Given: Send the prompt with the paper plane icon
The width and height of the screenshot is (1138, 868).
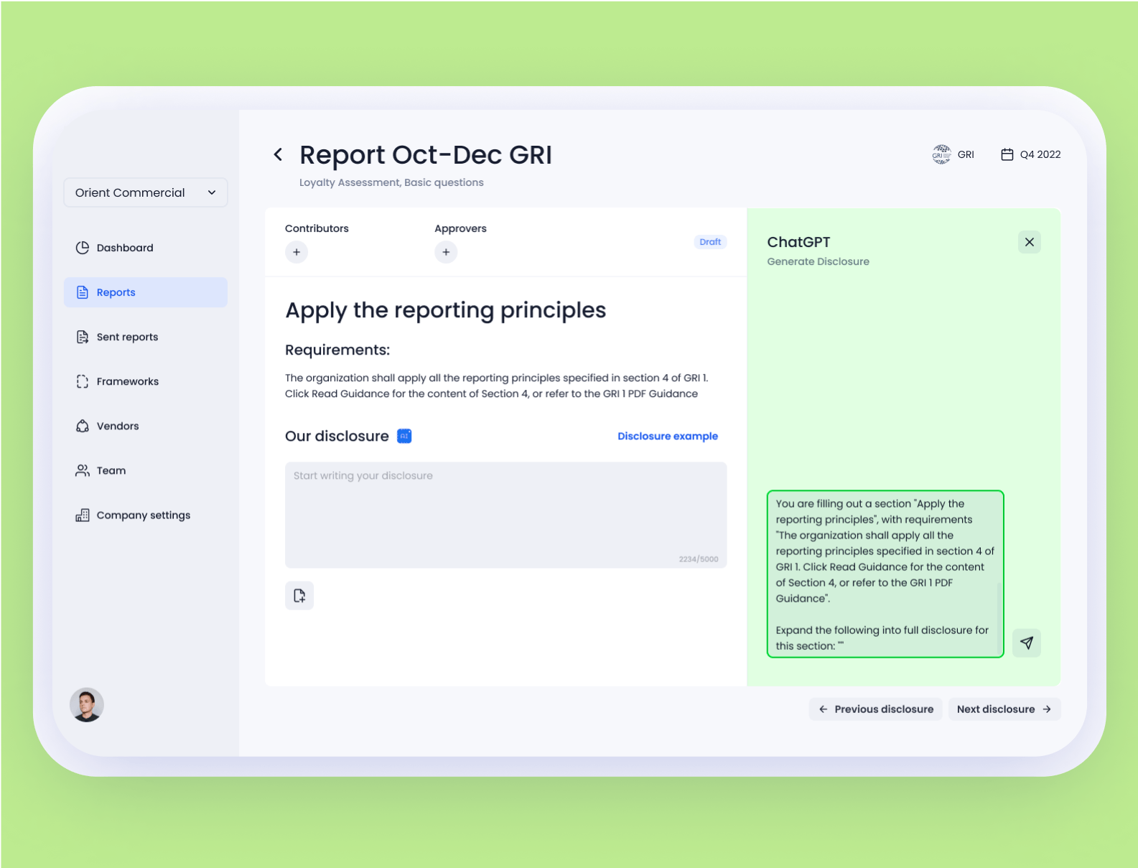Looking at the screenshot, I should point(1027,643).
